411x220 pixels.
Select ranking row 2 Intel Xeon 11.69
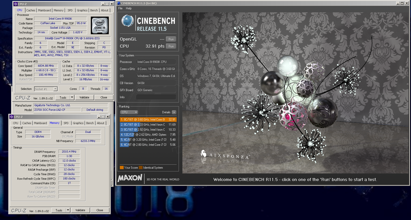tap(148, 125)
